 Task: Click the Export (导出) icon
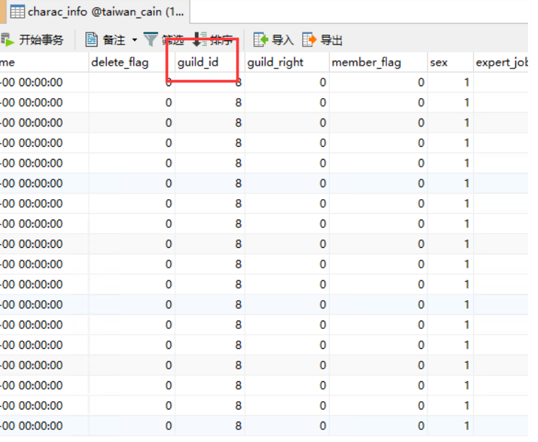[x=309, y=40]
